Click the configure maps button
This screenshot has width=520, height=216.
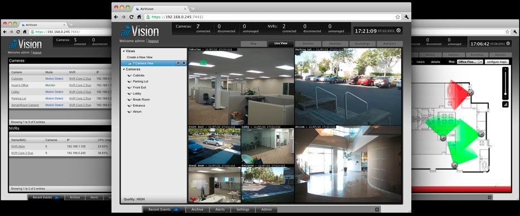(497, 62)
